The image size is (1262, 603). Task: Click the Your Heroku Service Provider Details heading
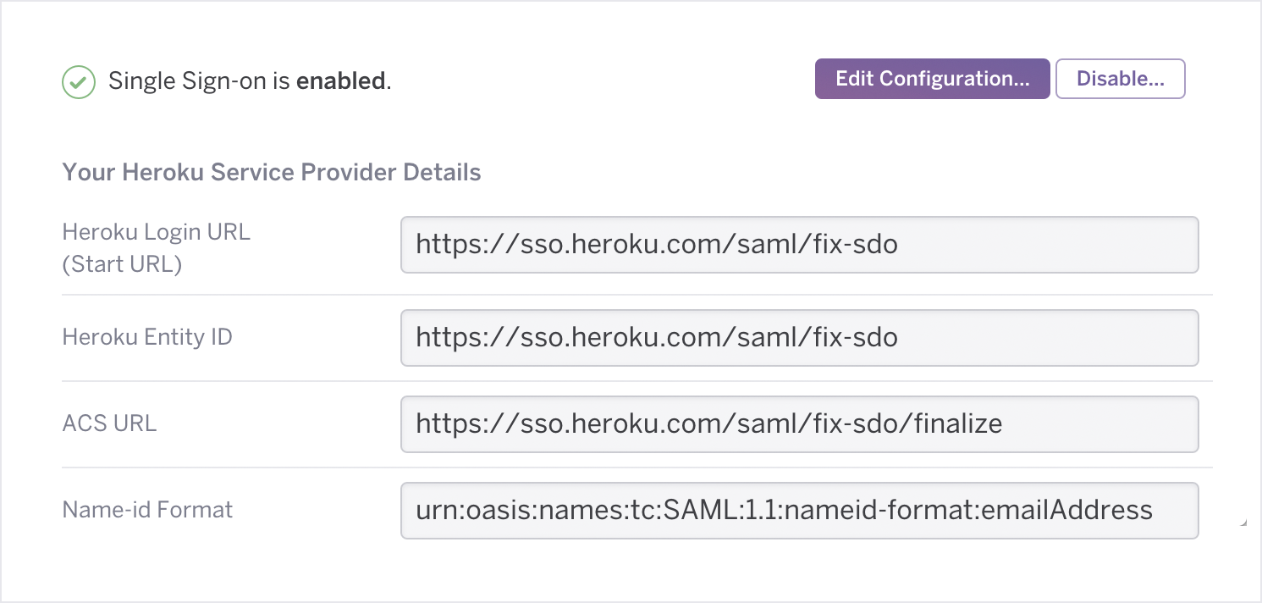(x=271, y=172)
